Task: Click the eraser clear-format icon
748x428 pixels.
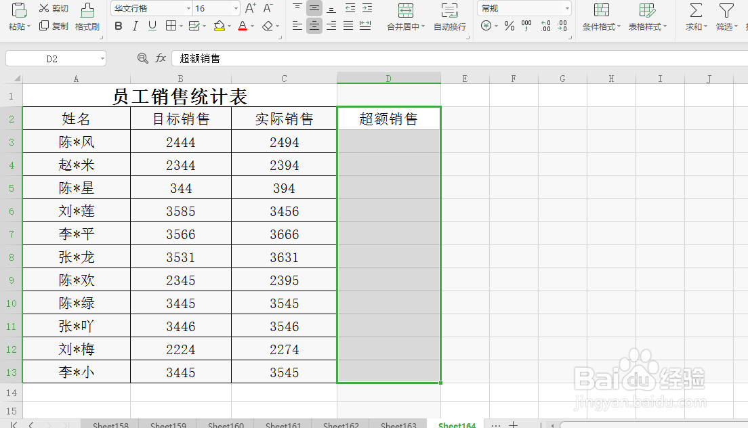Action: coord(268,26)
